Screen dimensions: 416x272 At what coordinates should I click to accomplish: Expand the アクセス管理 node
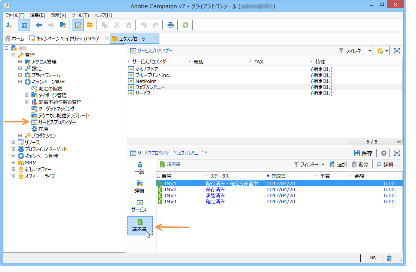(20, 61)
